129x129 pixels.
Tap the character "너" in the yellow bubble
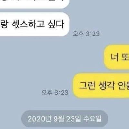point(114,57)
